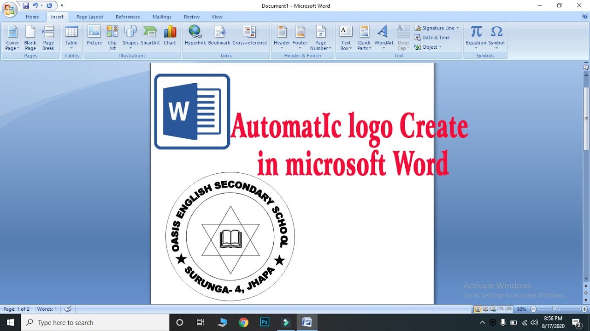The width and height of the screenshot is (590, 331).
Task: Switch to Full Screen Reading view
Action: click(x=485, y=309)
